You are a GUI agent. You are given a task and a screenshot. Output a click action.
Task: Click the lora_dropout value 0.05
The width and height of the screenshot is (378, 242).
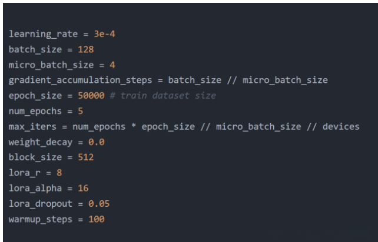[x=98, y=203]
